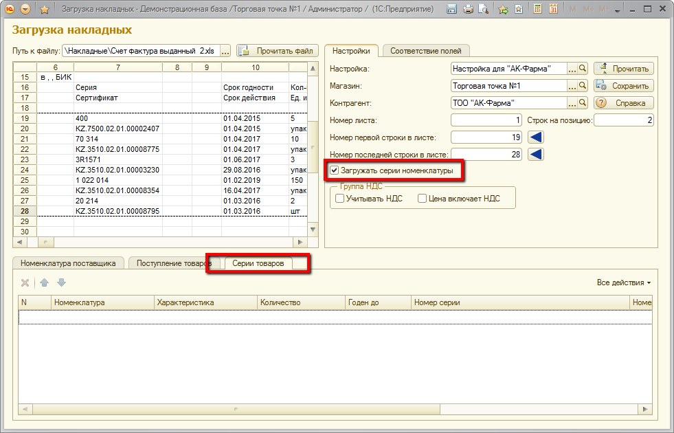Click ellipsis selector in the Магазин field

pos(572,86)
